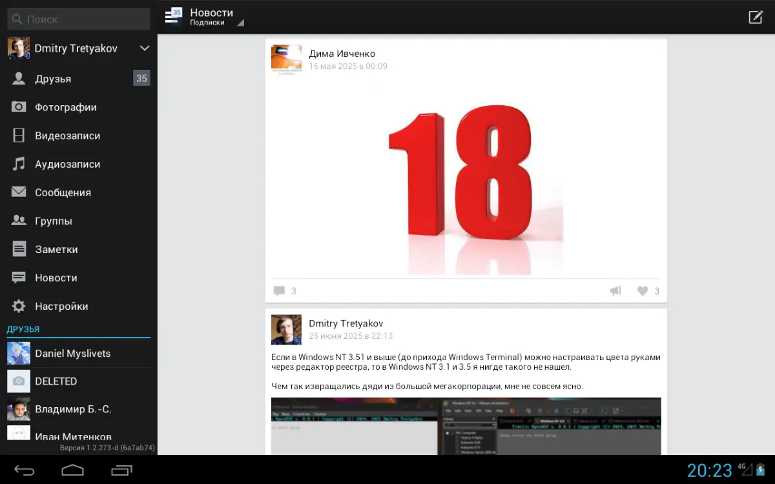Image resolution: width=775 pixels, height=484 pixels.
Task: Tap the Android home button
Action: 73,470
